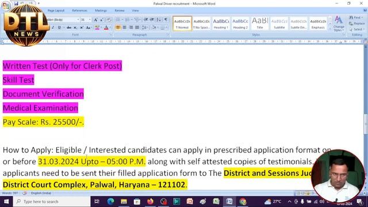
Task: Open Excel from the taskbar
Action: pyautogui.click(x=216, y=201)
